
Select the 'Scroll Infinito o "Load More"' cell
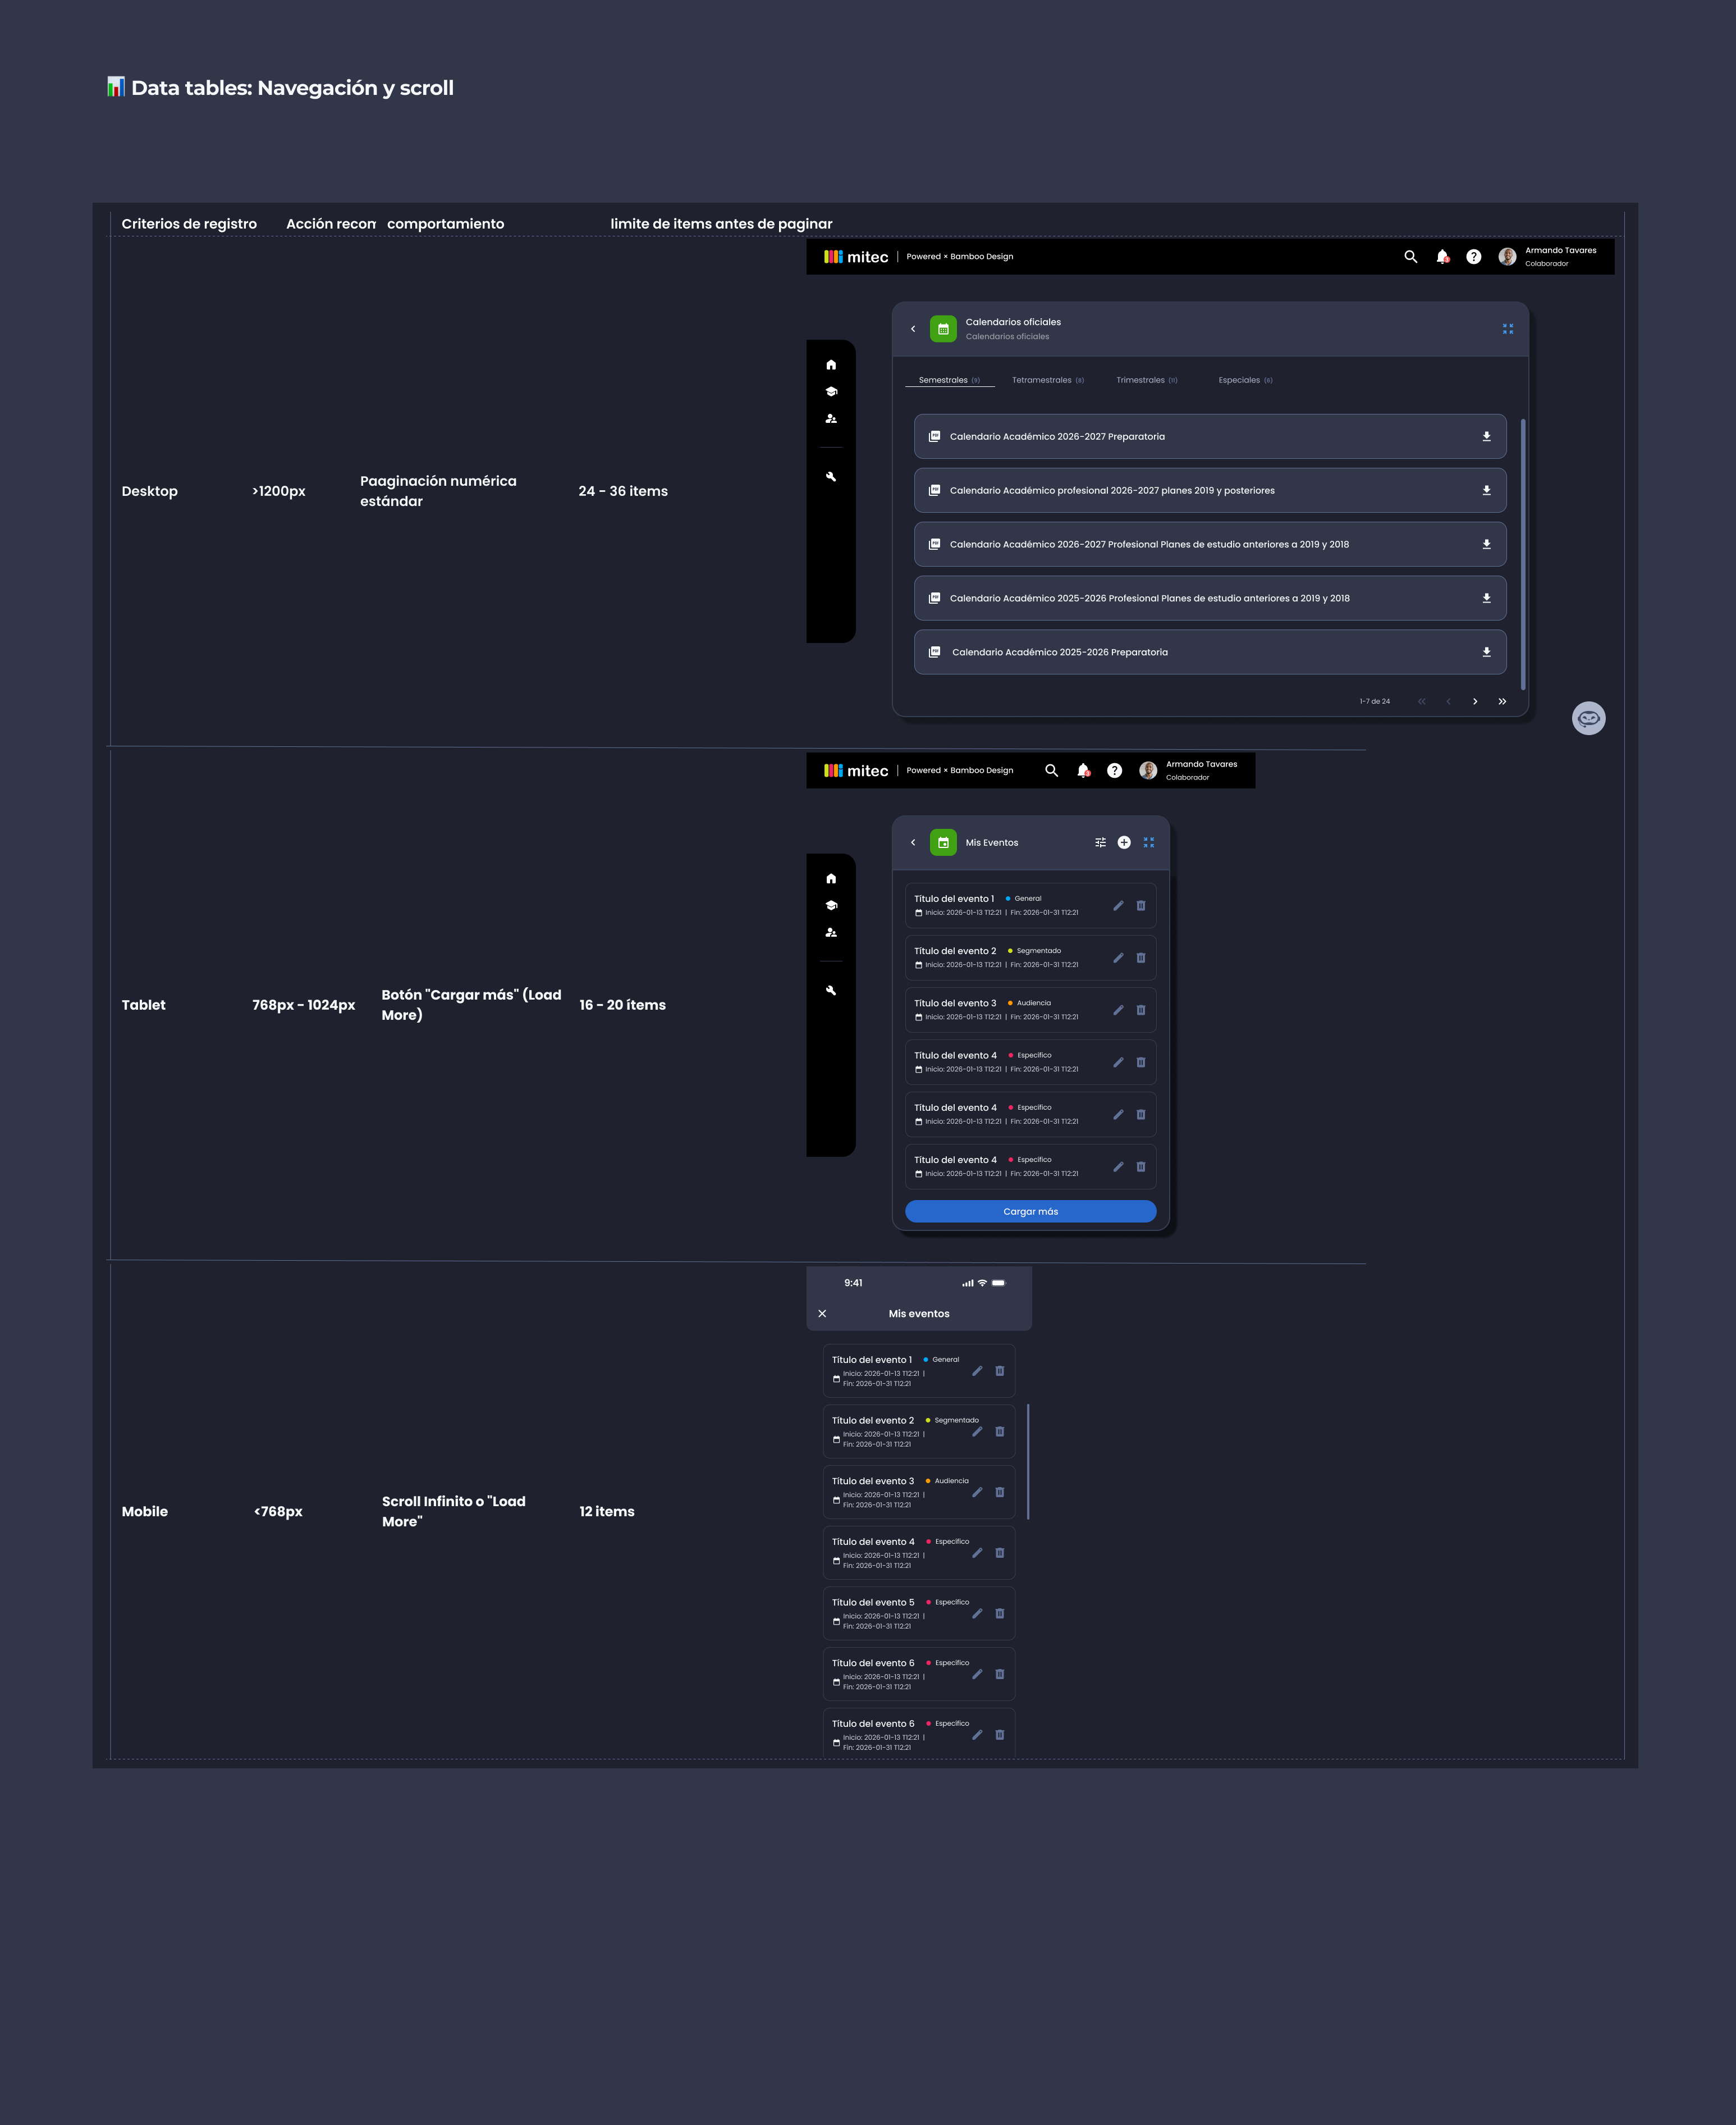tap(454, 1512)
